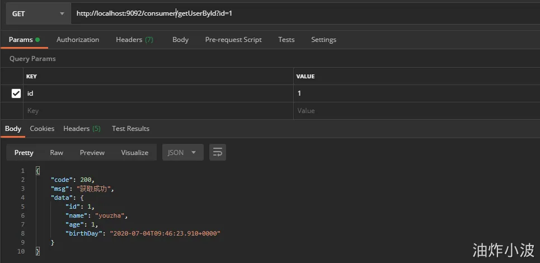Select the Pretty response view
Screen dimensions: 540x263
point(24,152)
